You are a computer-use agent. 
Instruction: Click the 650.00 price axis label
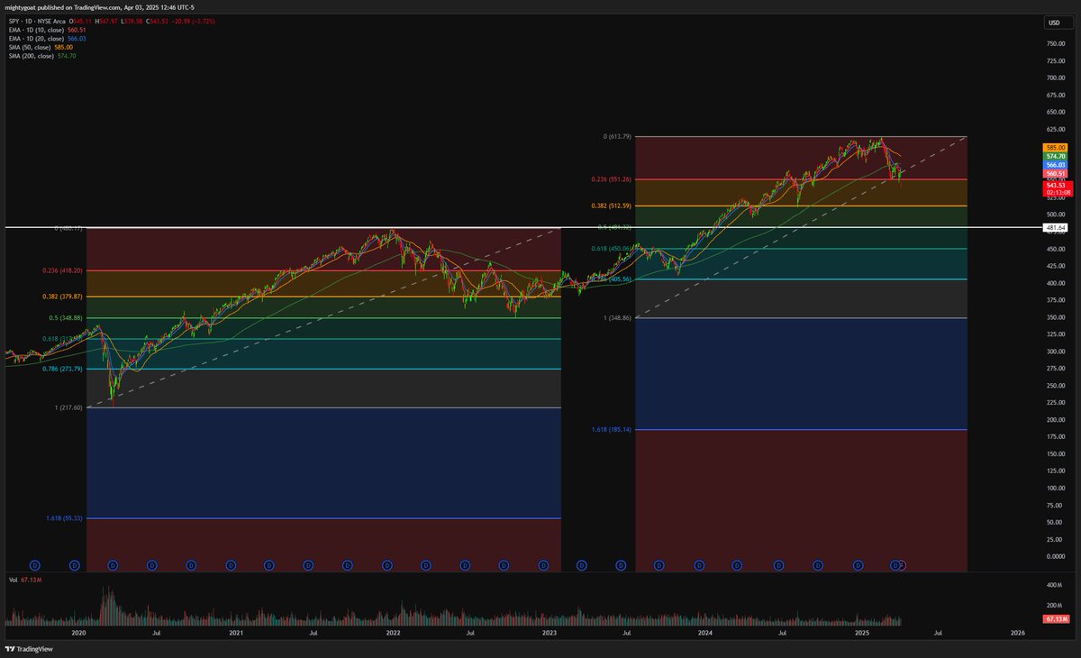coord(1057,112)
